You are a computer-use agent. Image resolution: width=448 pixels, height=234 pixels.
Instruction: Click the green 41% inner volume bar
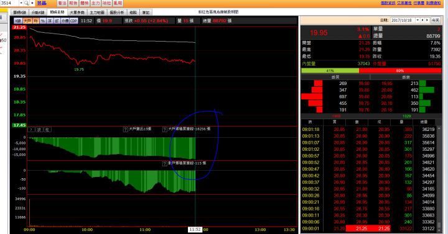tap(330, 70)
